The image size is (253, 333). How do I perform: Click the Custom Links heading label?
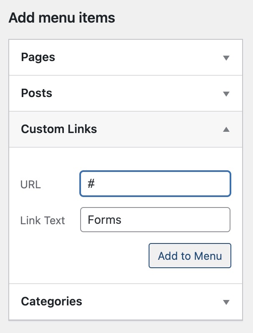click(x=59, y=129)
